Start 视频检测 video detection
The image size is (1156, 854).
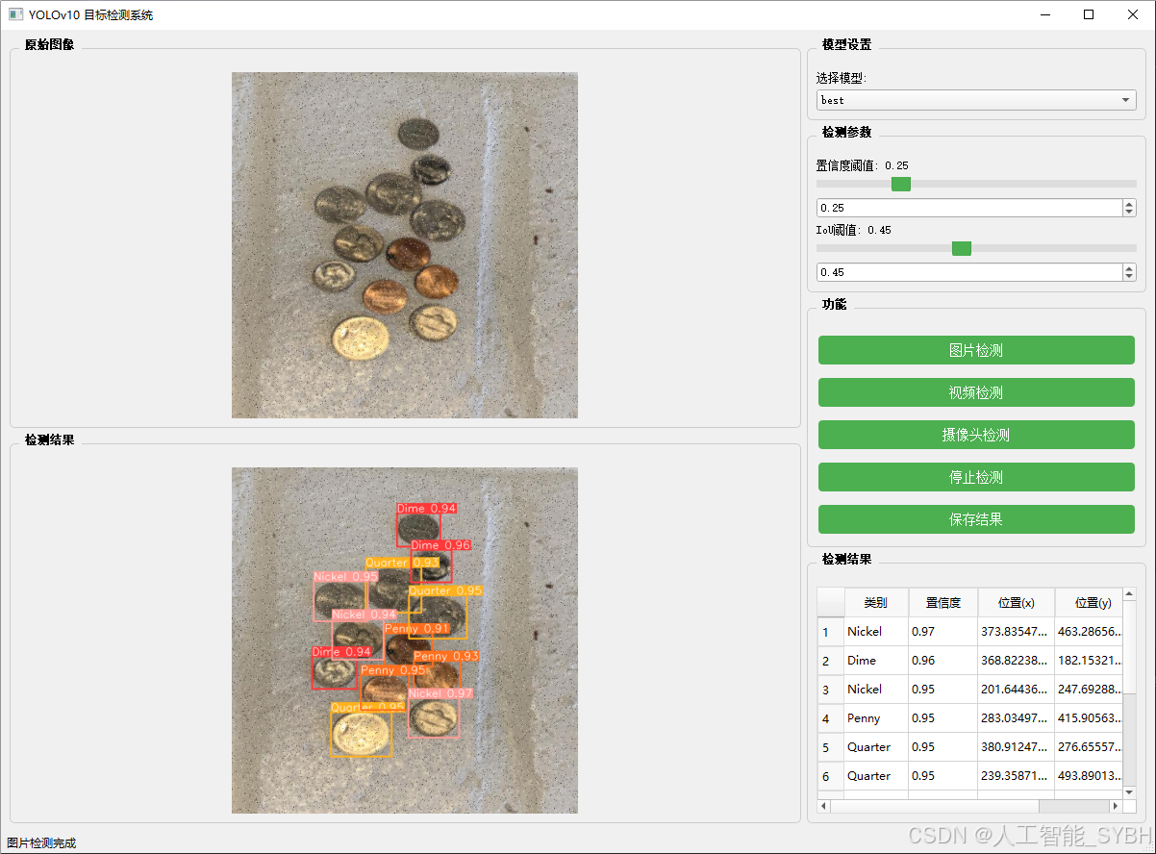pyautogui.click(x=976, y=392)
